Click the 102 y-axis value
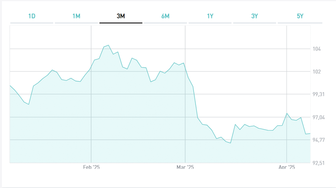This screenshot has width=336, height=188. click(317, 72)
